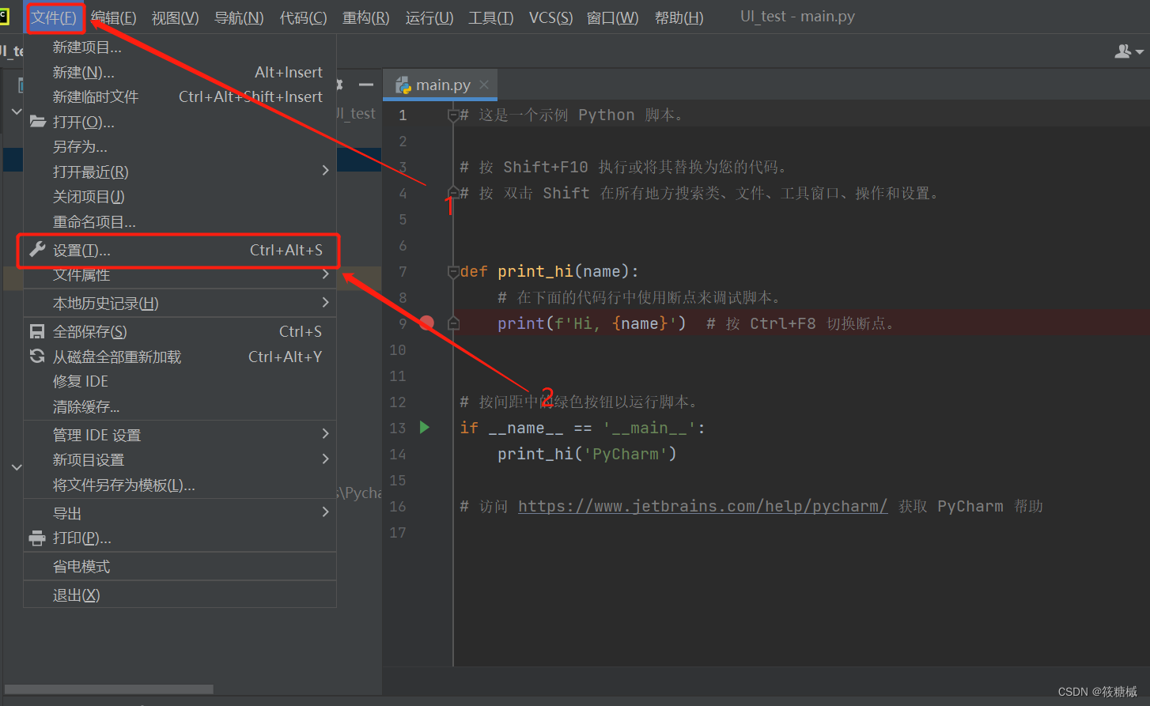
Task: Select 设置(T)... to open Settings
Action: (x=119, y=249)
